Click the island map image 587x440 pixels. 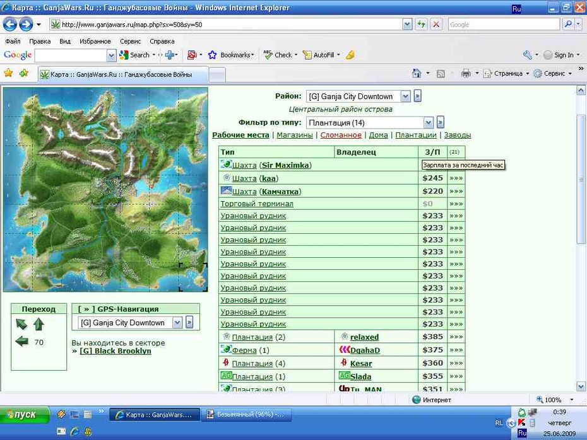[x=105, y=190]
